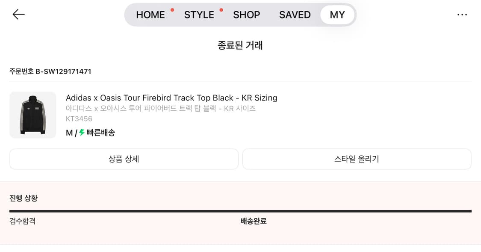Open the STYLE tab
The height and width of the screenshot is (252, 481).
199,15
